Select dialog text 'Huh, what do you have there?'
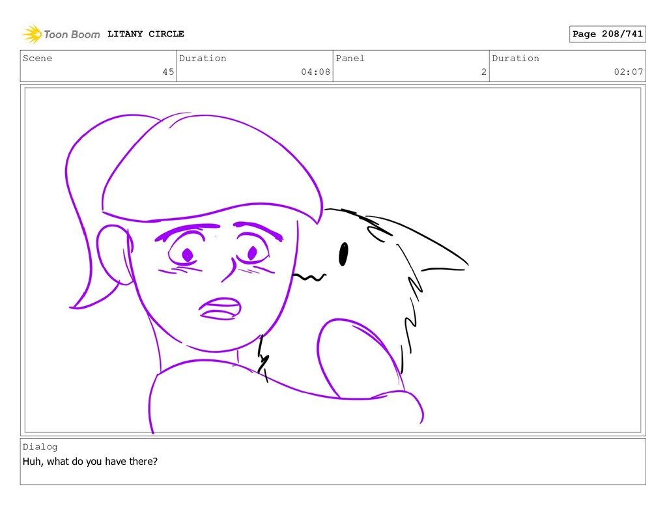Image resolution: width=667 pixels, height=515 pixels. (90, 462)
